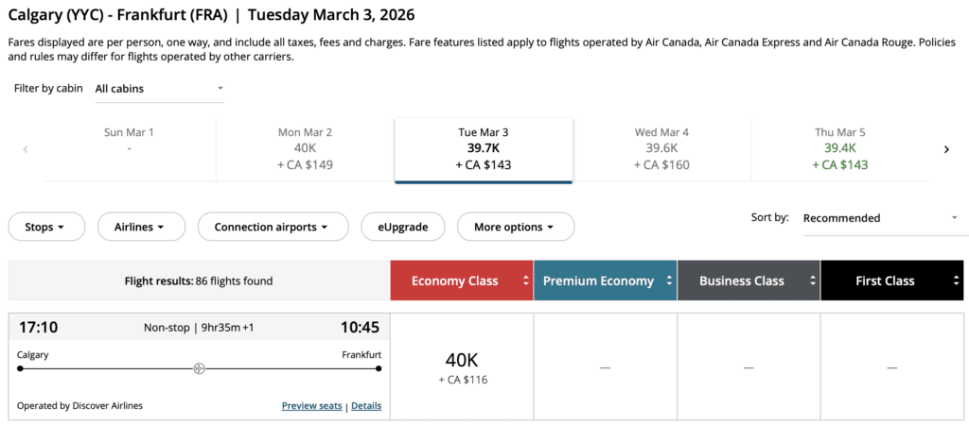Open the Filter by cabin dropdown
This screenshot has width=969, height=425.
pos(159,89)
